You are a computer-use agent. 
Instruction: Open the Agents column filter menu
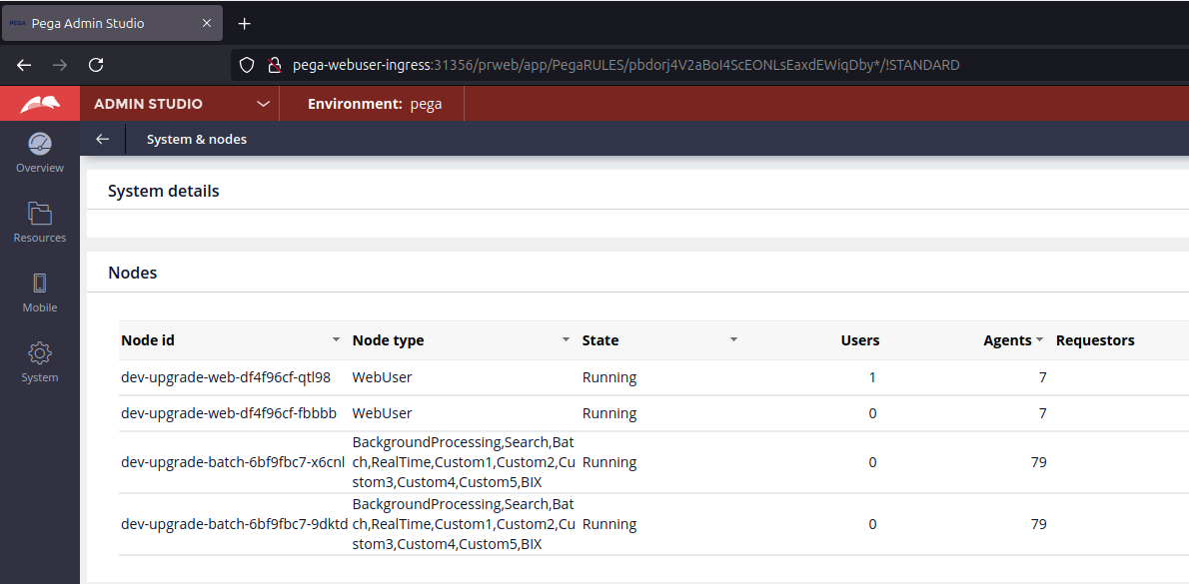(x=1039, y=340)
